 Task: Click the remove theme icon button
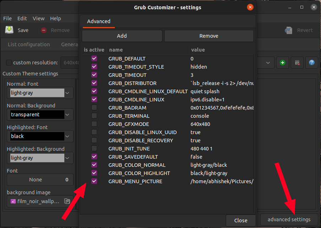[x=297, y=63]
